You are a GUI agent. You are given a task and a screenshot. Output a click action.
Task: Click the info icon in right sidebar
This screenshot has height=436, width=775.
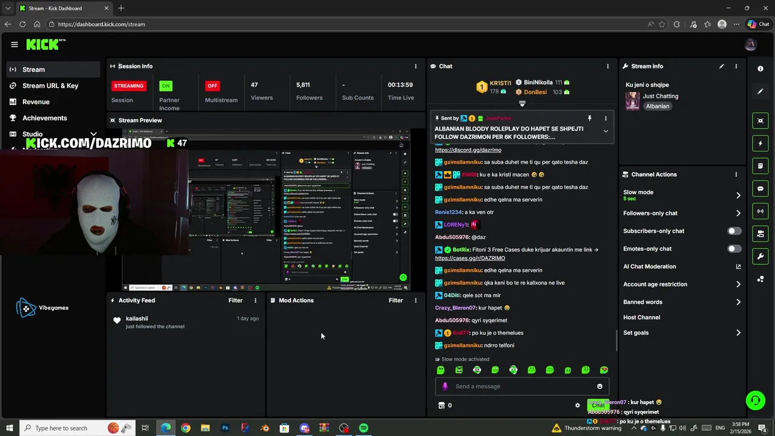[x=760, y=68]
